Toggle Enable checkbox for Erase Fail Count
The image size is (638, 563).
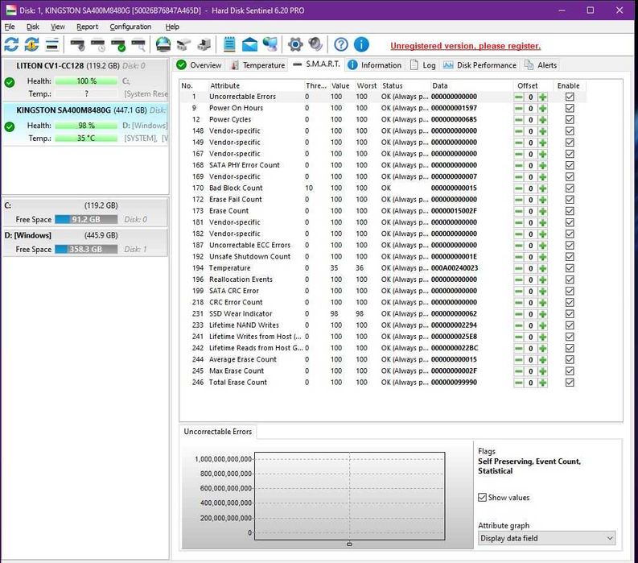click(x=570, y=200)
